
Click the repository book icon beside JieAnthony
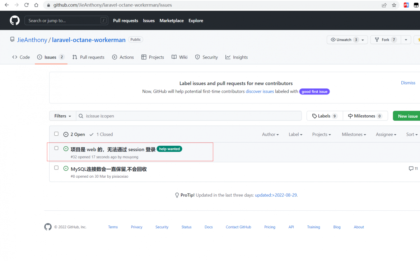[x=12, y=39]
